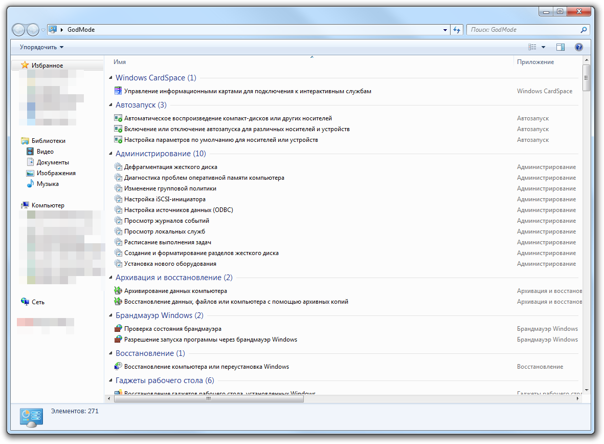Click the change view icon
Viewport: 604px width, 444px height.
point(532,47)
